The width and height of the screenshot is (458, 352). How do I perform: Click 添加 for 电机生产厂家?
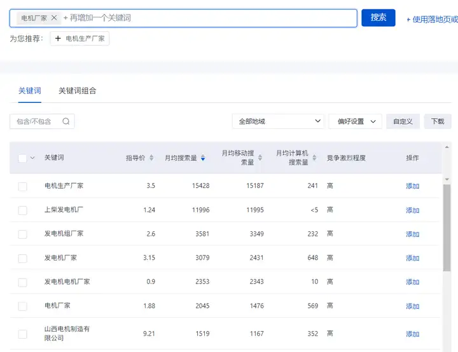(412, 186)
